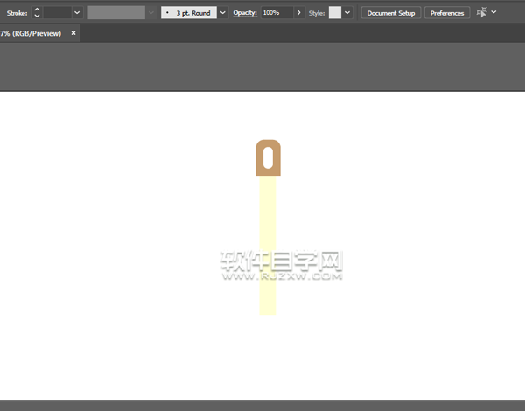Open the brush definition dropdown arrow
The height and width of the screenshot is (411, 525).
221,13
